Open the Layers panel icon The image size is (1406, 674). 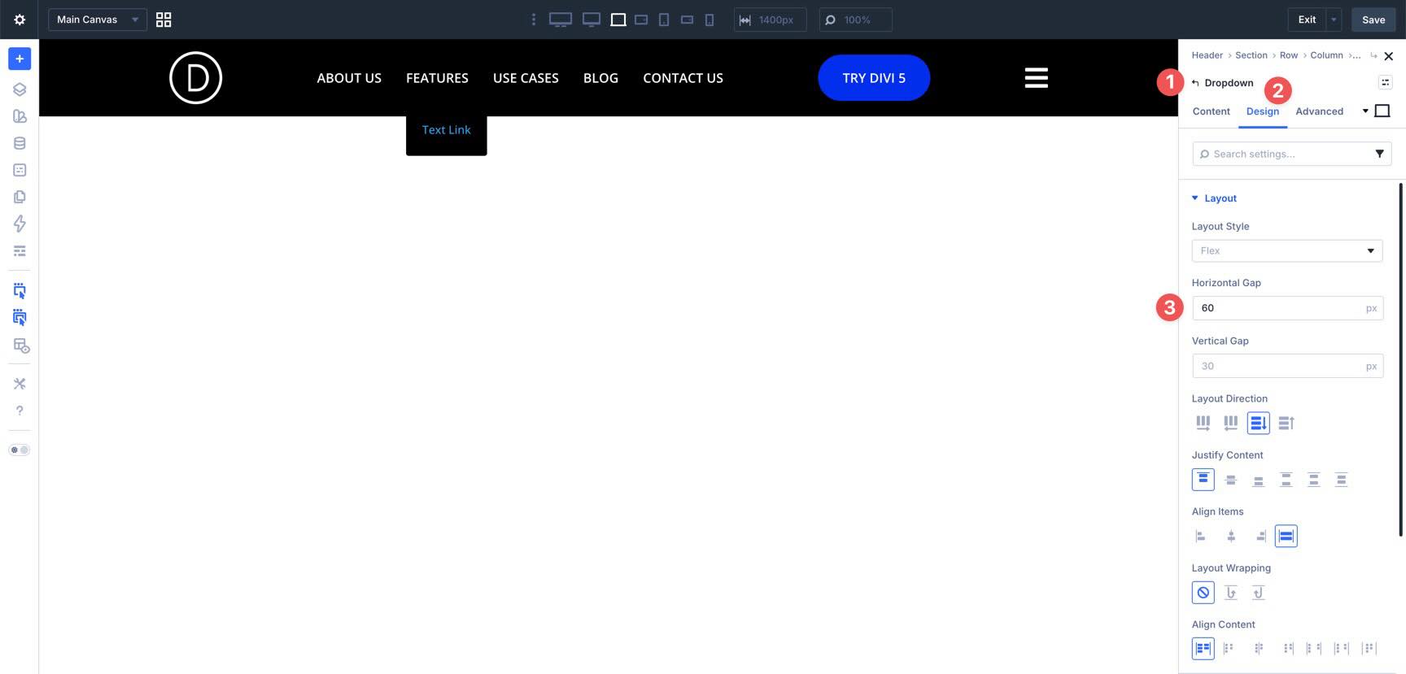click(20, 89)
